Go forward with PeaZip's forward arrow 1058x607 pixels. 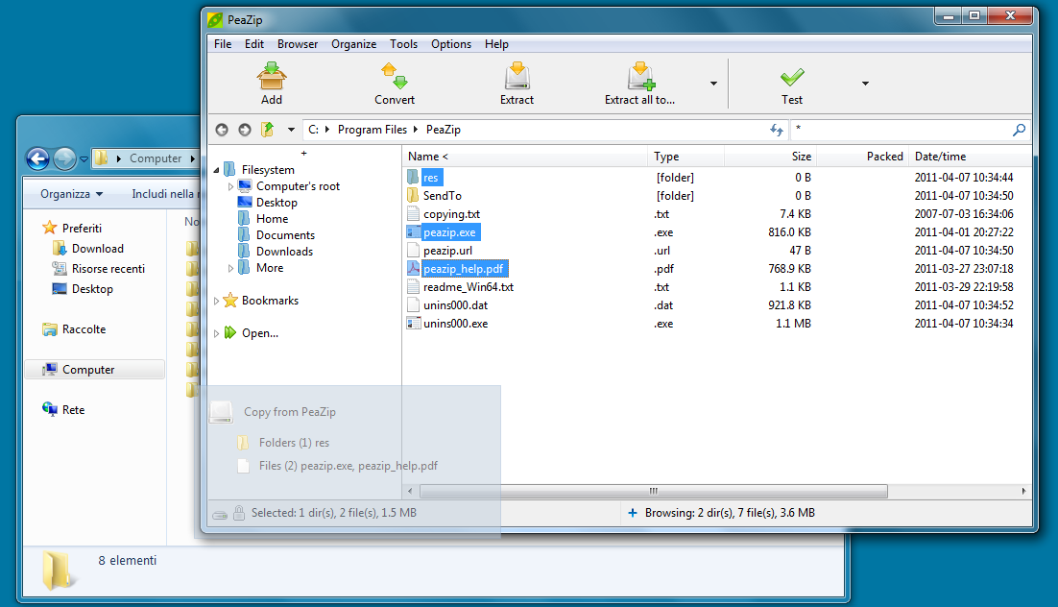[244, 130]
